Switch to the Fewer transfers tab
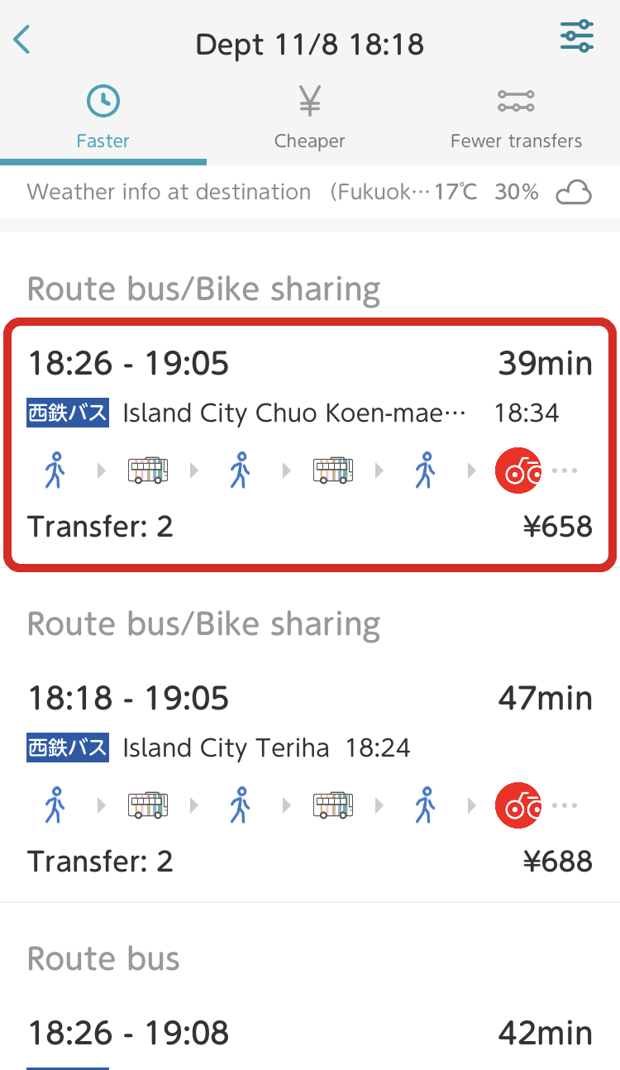The width and height of the screenshot is (620, 1070). point(517,117)
